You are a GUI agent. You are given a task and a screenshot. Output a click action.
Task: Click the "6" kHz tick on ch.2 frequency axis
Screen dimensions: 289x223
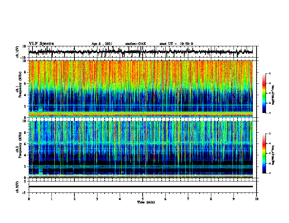point(26,144)
